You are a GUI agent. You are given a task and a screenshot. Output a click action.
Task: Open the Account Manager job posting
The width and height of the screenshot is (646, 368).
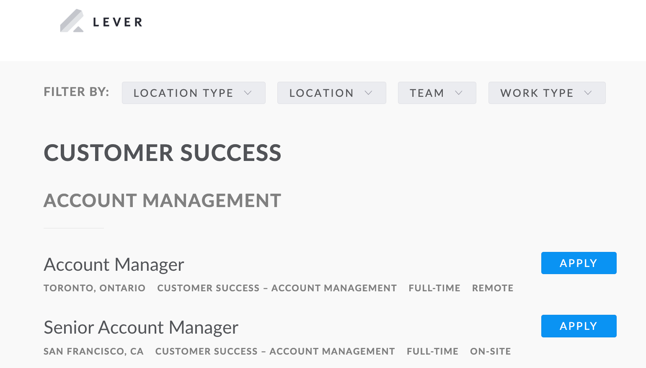114,264
